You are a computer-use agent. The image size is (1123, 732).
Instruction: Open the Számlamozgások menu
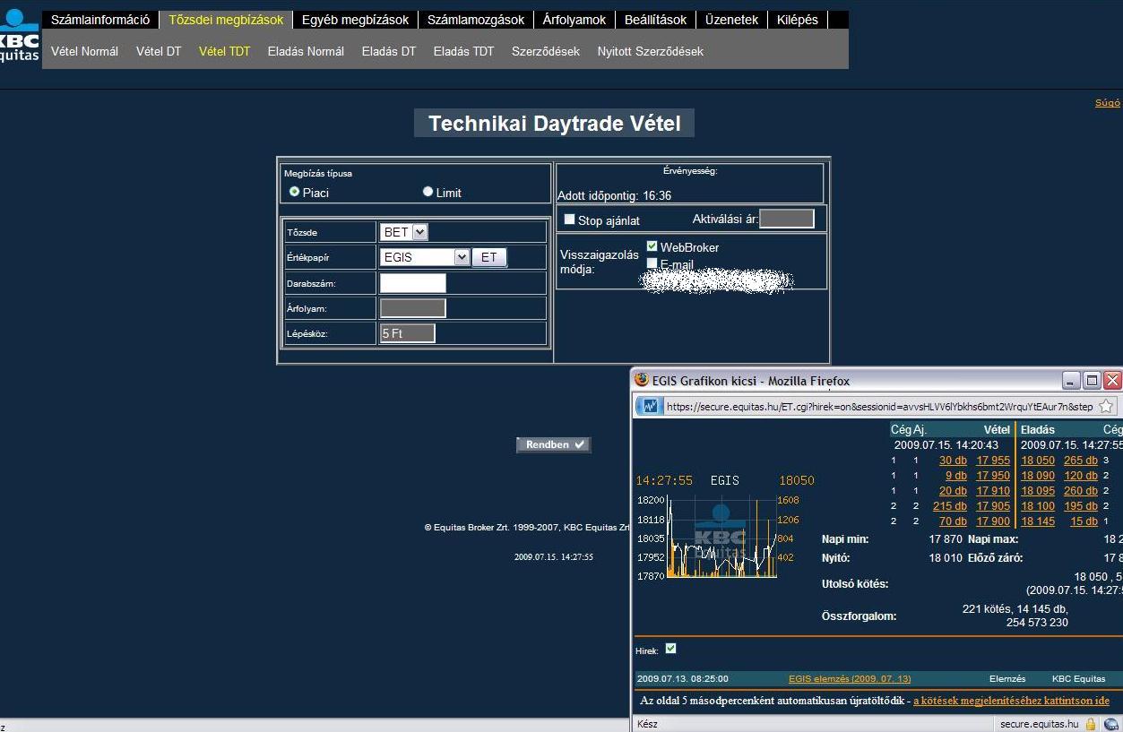point(476,20)
